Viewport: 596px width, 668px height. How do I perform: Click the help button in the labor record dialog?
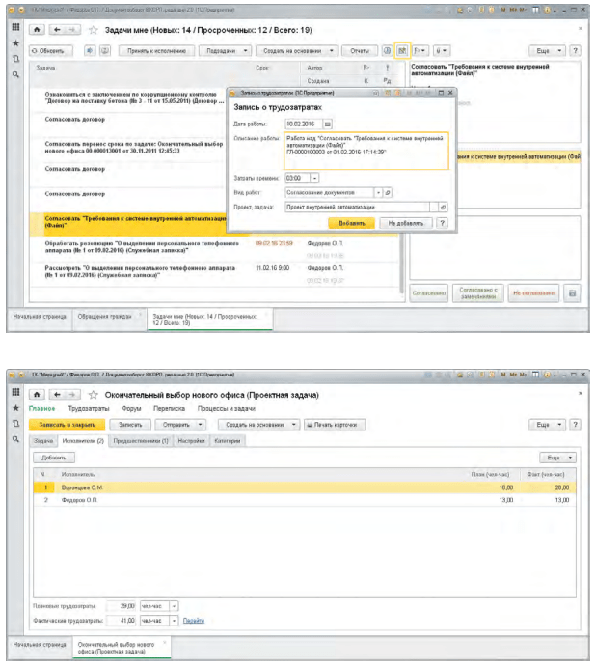click(x=443, y=223)
